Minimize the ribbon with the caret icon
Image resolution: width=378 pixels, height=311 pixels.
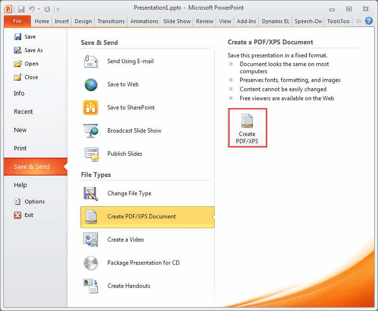[x=358, y=21]
